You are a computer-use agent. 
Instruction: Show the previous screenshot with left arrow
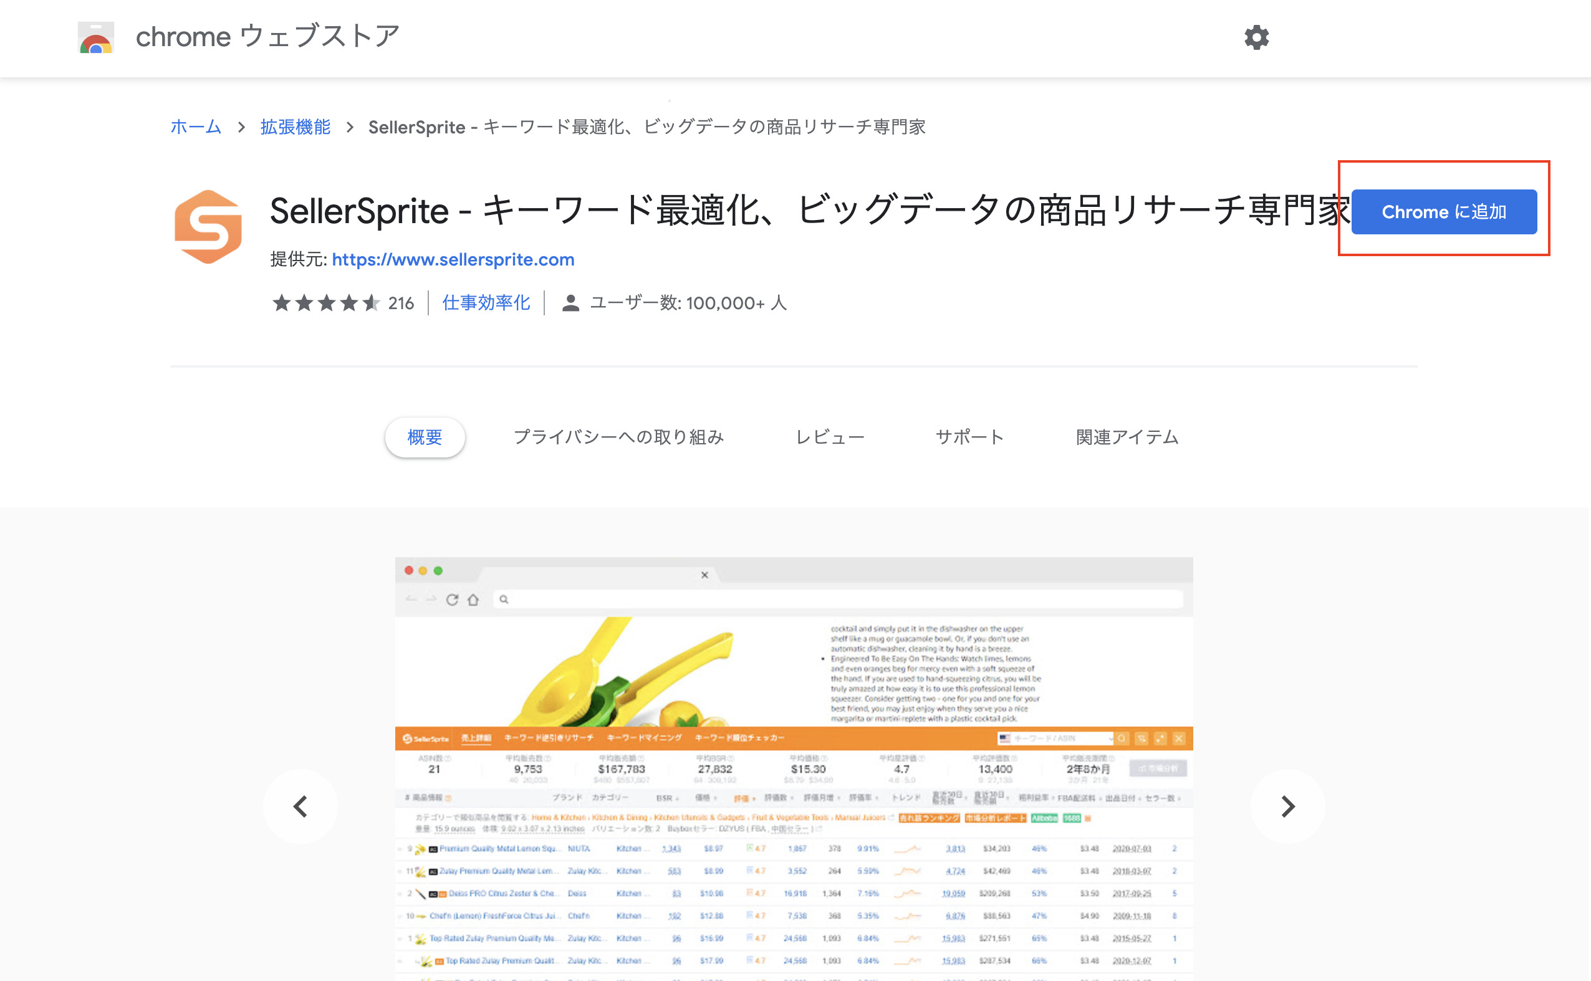click(300, 806)
